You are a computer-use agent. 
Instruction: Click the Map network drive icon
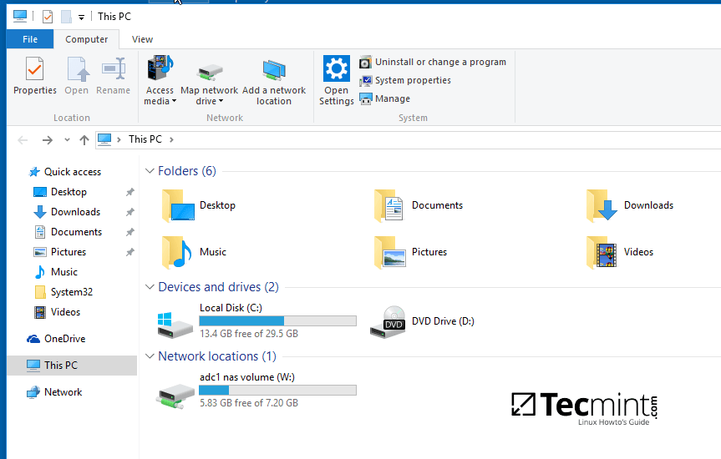point(209,81)
